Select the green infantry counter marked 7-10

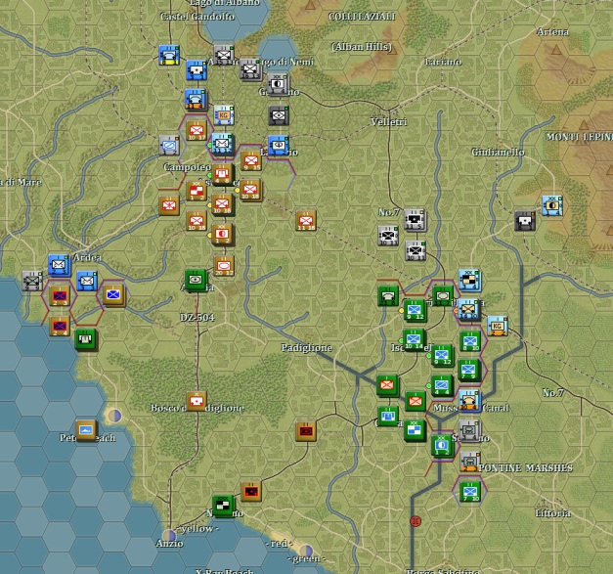pyautogui.click(x=469, y=492)
